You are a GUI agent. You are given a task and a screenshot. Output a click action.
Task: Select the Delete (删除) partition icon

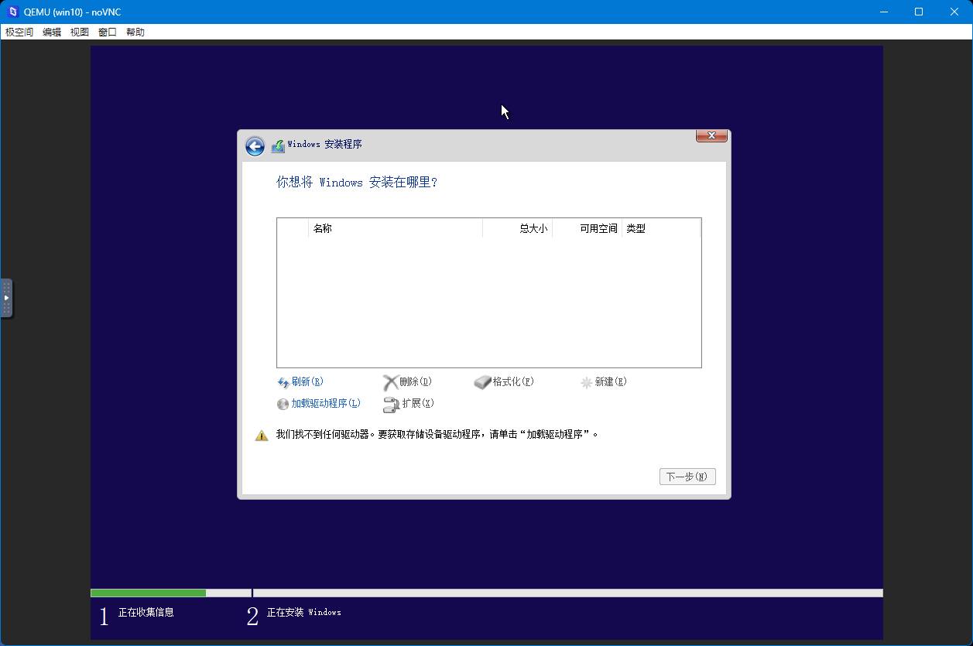pyautogui.click(x=391, y=381)
